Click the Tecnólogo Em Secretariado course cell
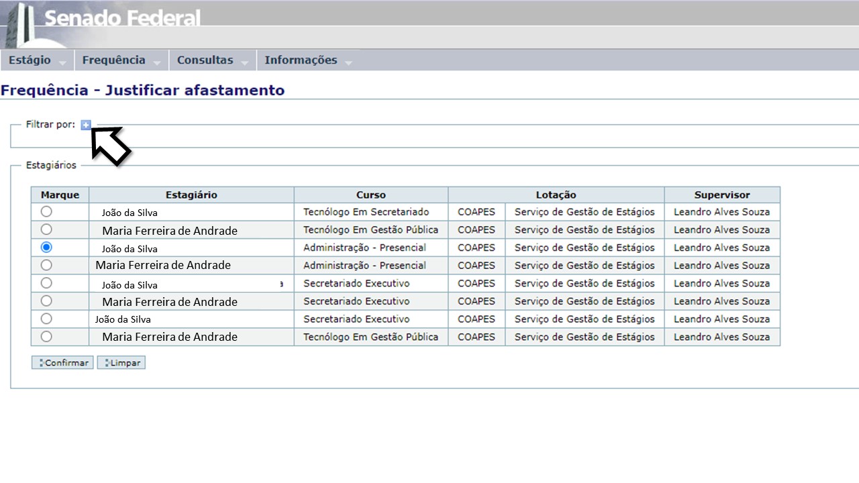This screenshot has width=859, height=483. click(x=366, y=212)
